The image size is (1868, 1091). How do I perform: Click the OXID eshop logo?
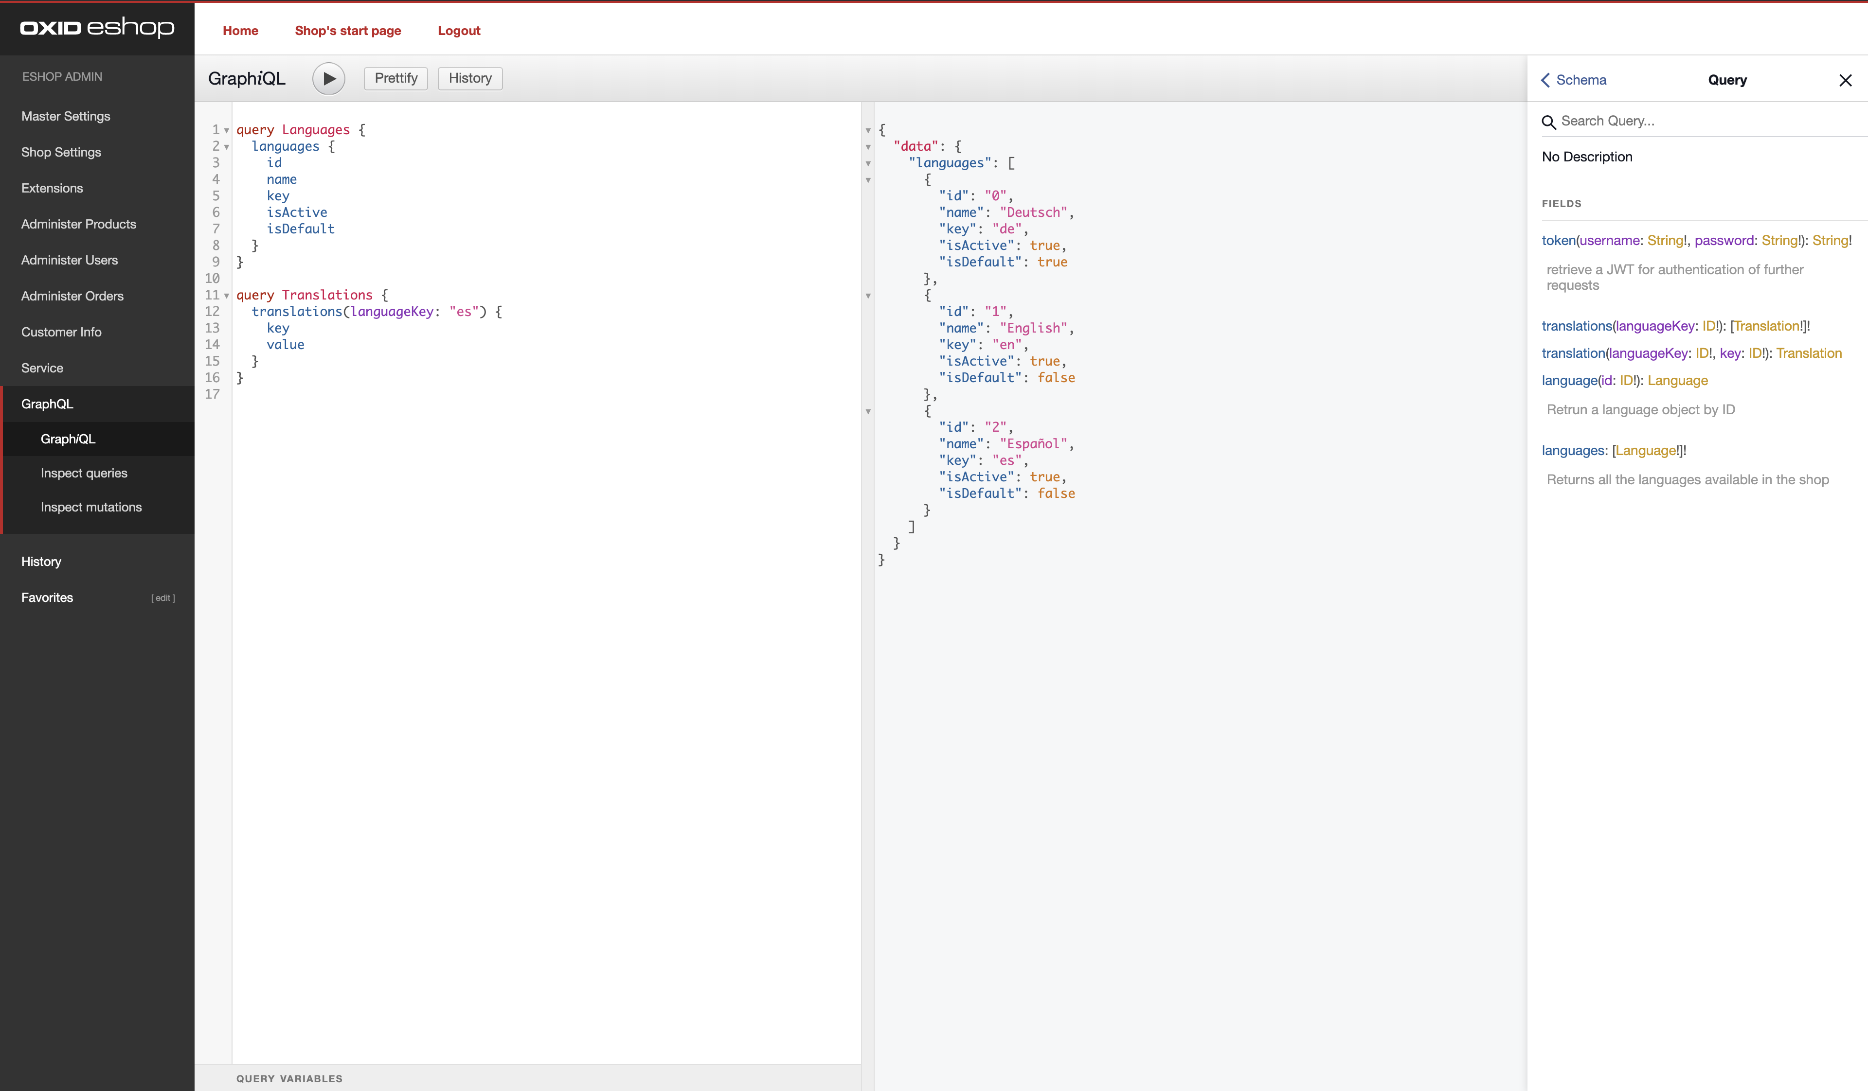(97, 28)
